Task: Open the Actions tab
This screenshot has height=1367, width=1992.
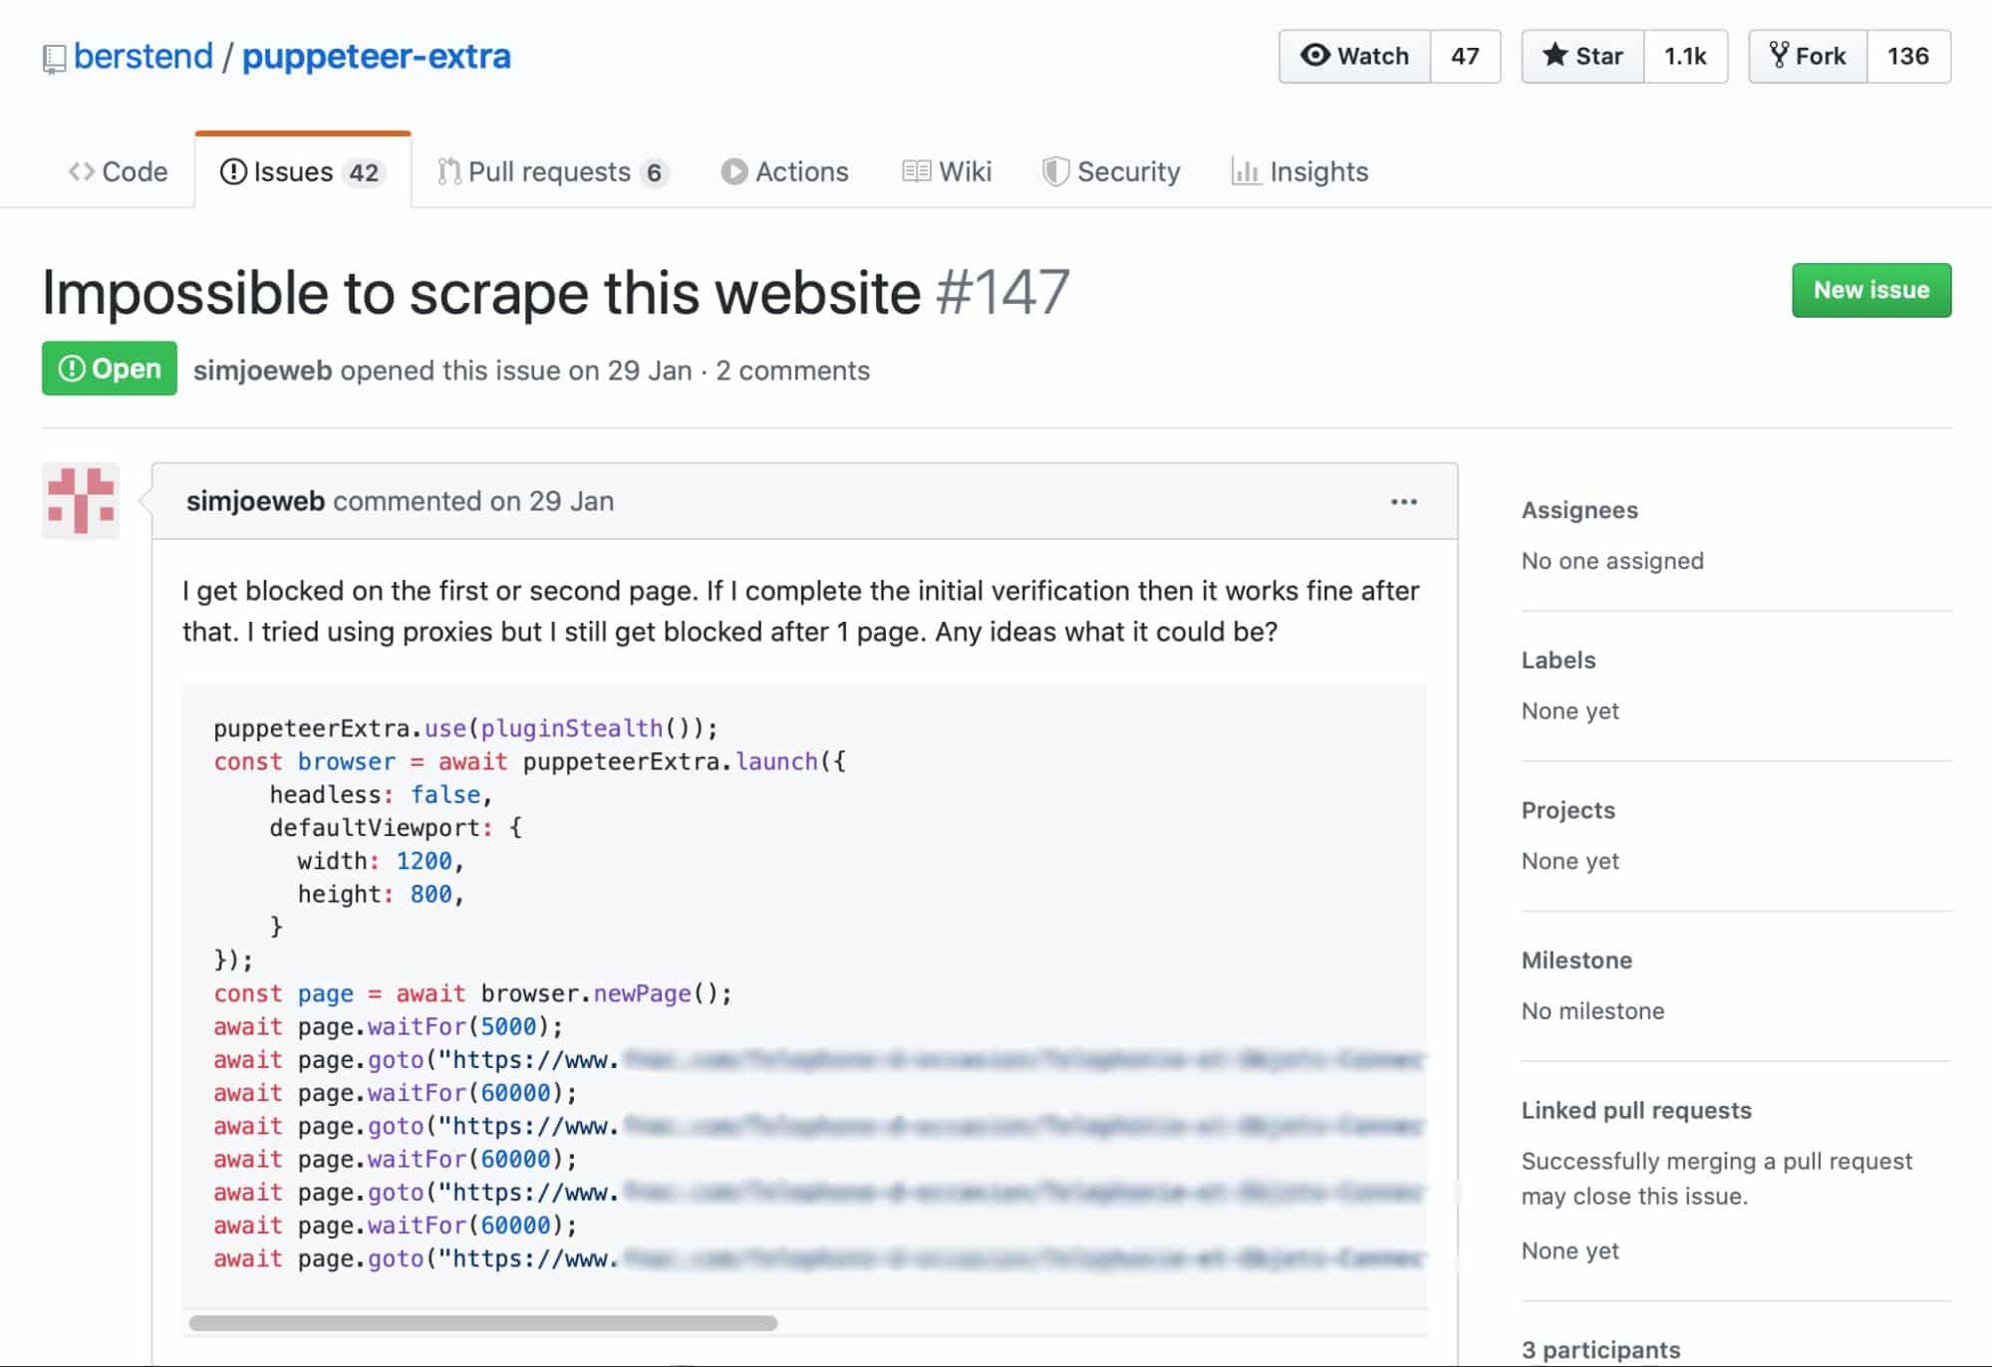Action: (x=785, y=171)
